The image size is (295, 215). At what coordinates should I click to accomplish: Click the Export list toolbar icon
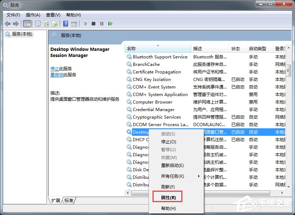point(55,24)
